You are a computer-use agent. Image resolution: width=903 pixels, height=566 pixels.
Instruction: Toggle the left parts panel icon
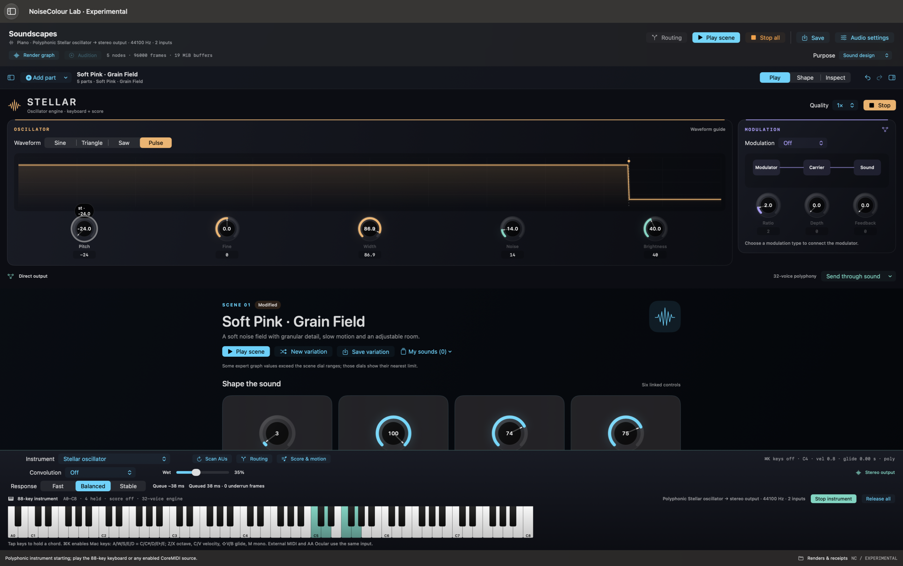(x=11, y=78)
